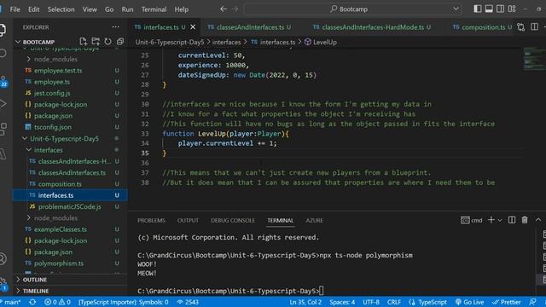Show the Output panel tab
Screen dimensions: 546x307
tap(188, 220)
